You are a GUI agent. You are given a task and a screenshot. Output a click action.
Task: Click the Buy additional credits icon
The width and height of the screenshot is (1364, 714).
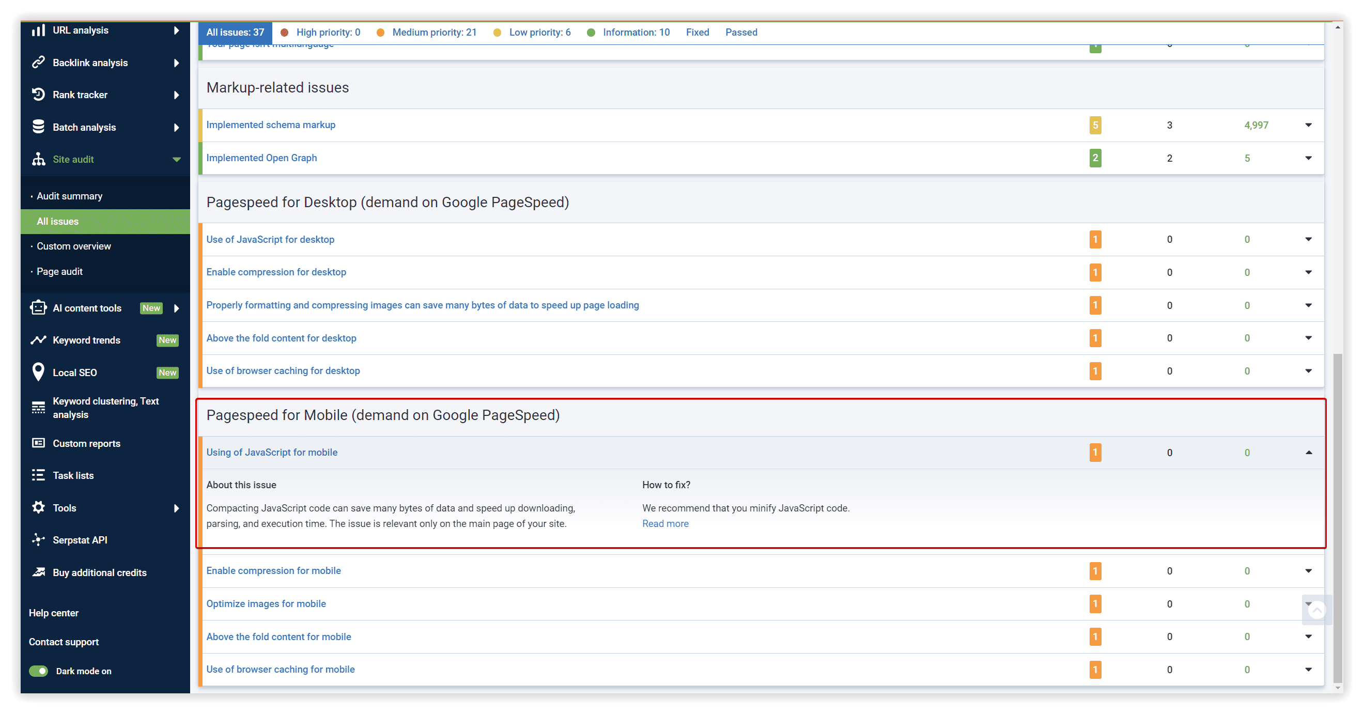coord(38,572)
